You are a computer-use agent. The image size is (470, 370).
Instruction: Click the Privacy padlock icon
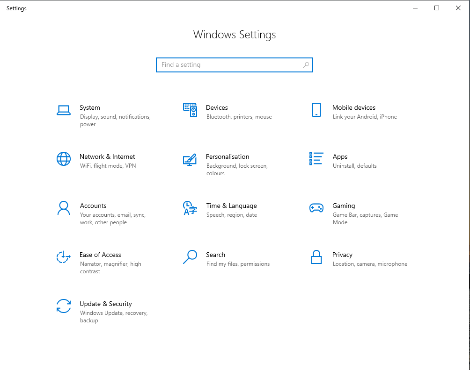click(316, 257)
